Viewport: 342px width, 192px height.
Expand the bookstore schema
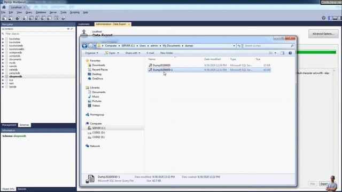pos(3,42)
